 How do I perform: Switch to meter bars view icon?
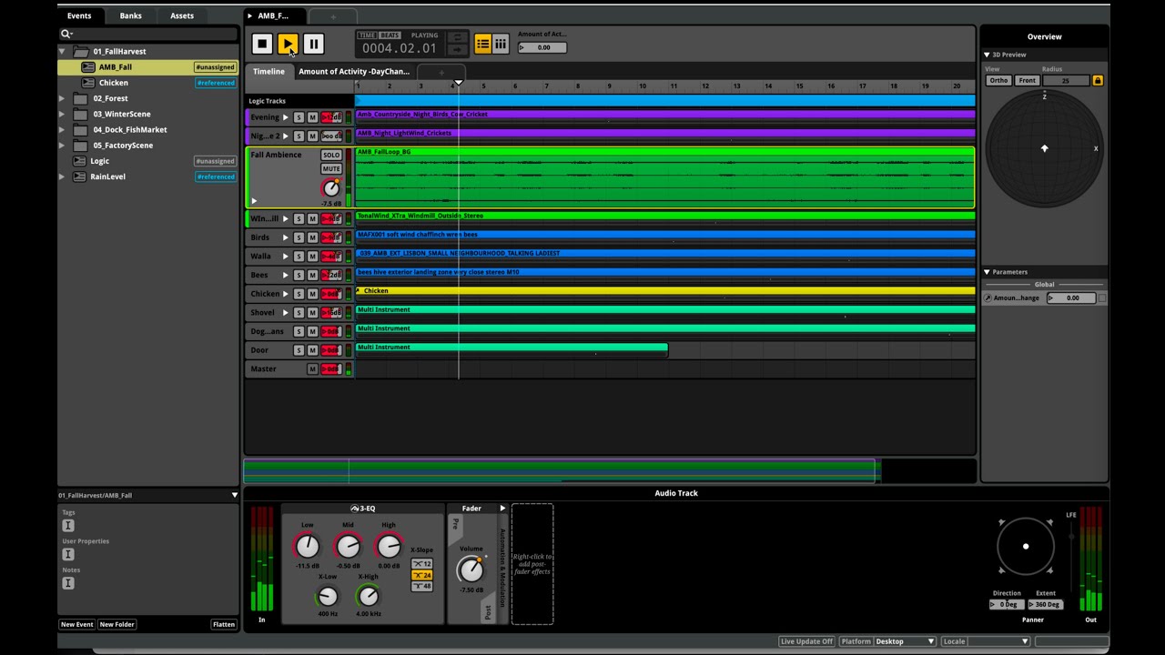[x=501, y=44]
